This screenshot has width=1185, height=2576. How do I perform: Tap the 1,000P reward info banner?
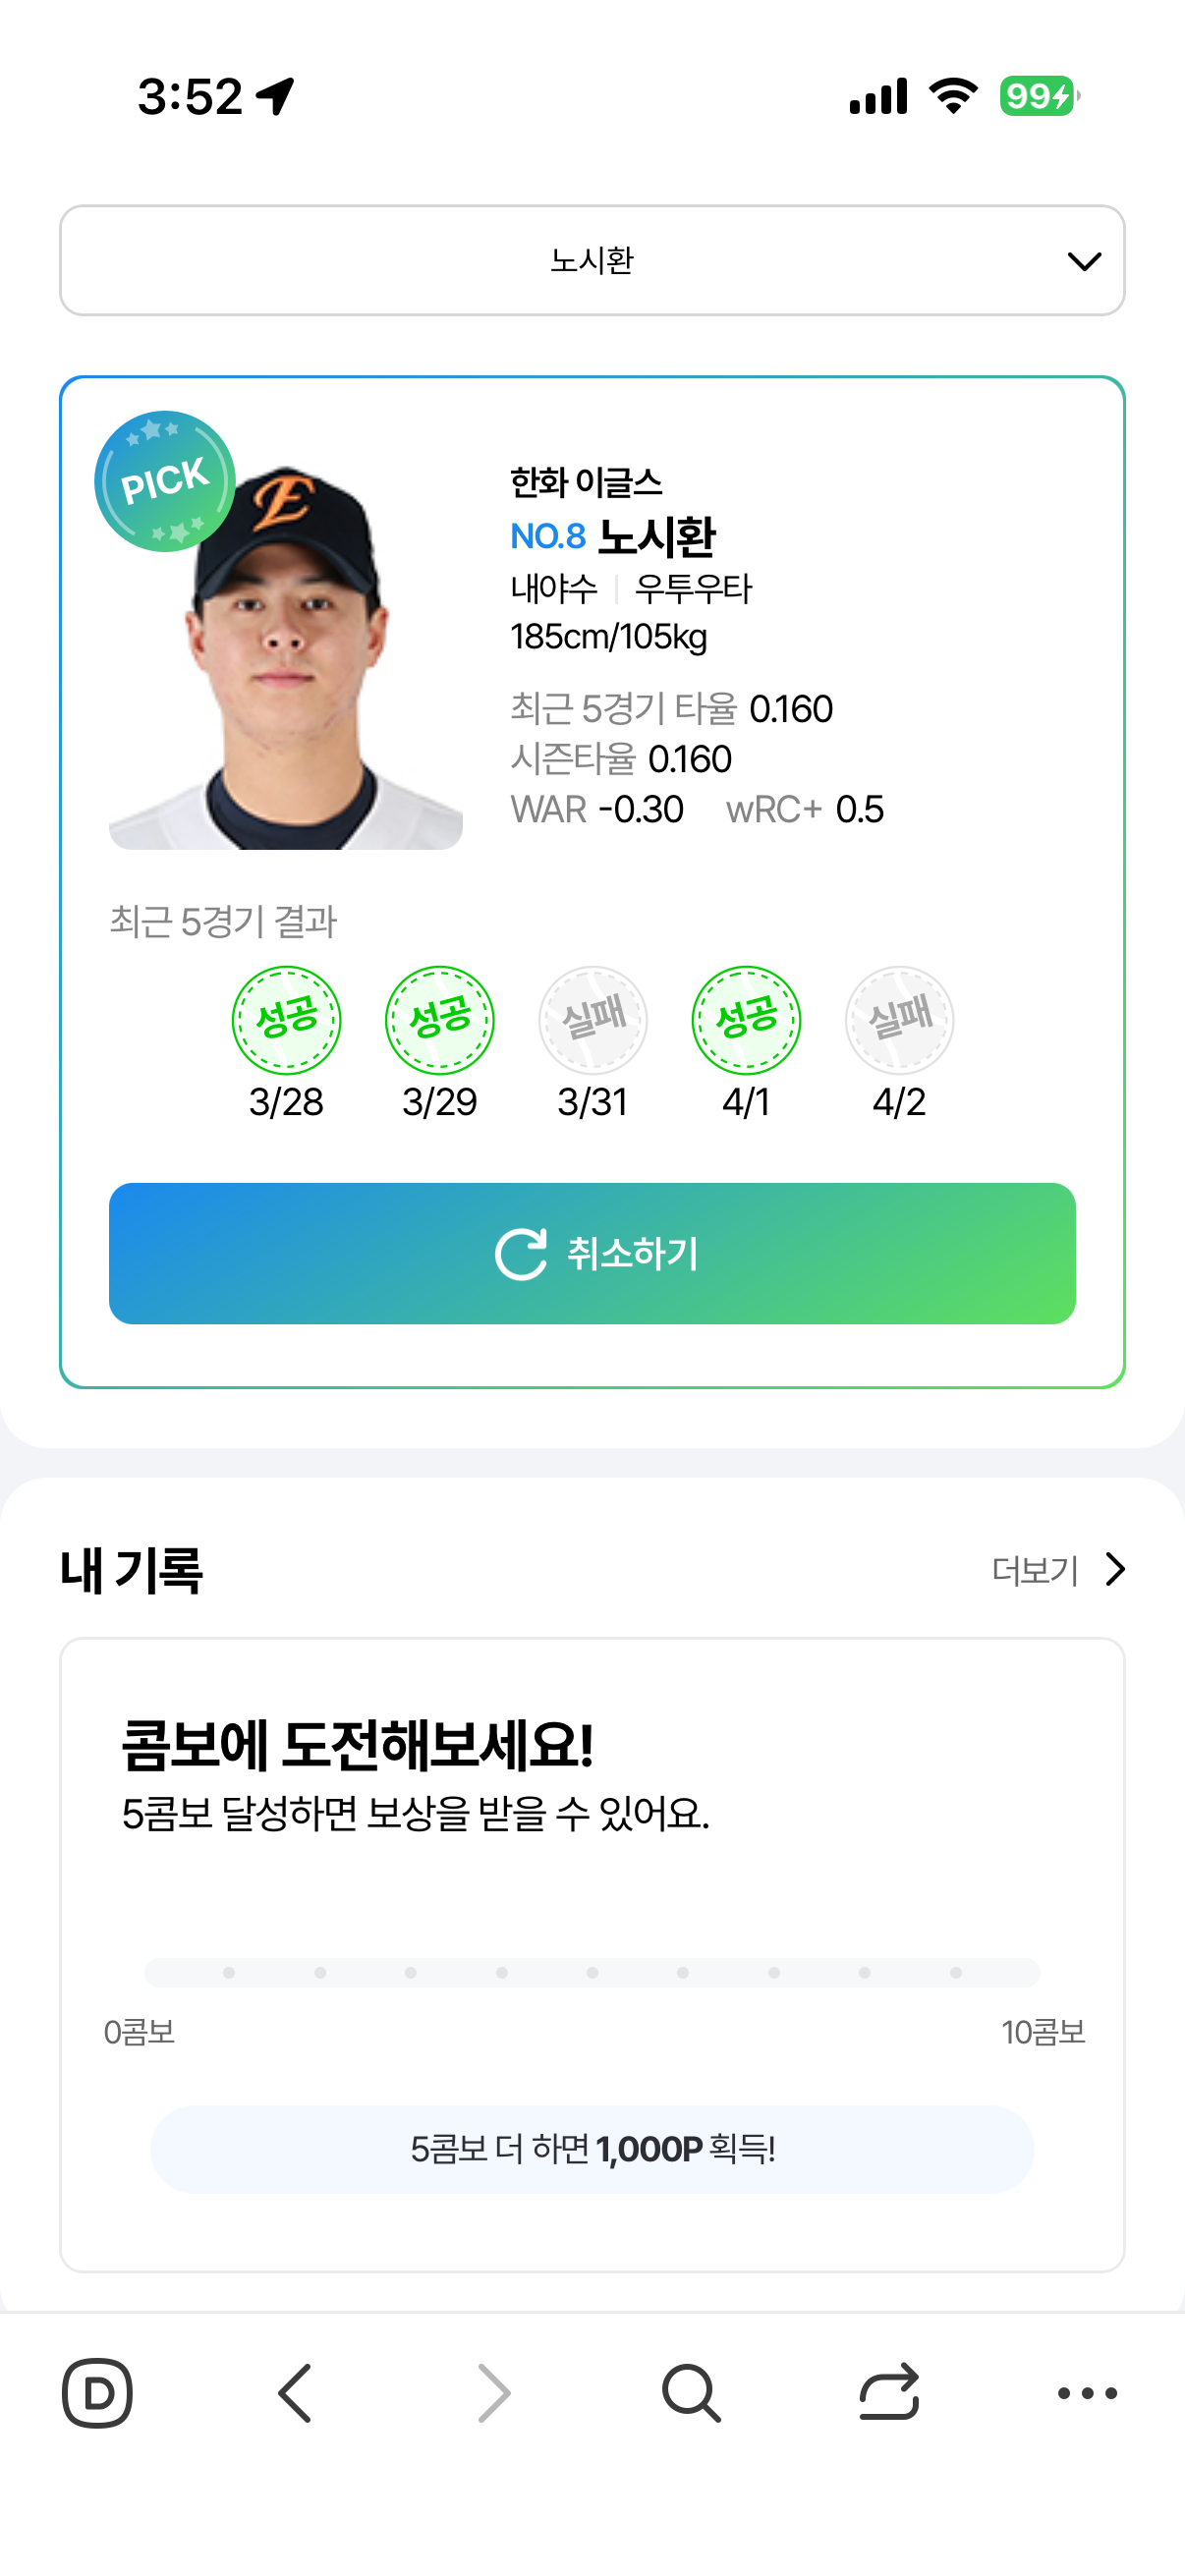592,2149
